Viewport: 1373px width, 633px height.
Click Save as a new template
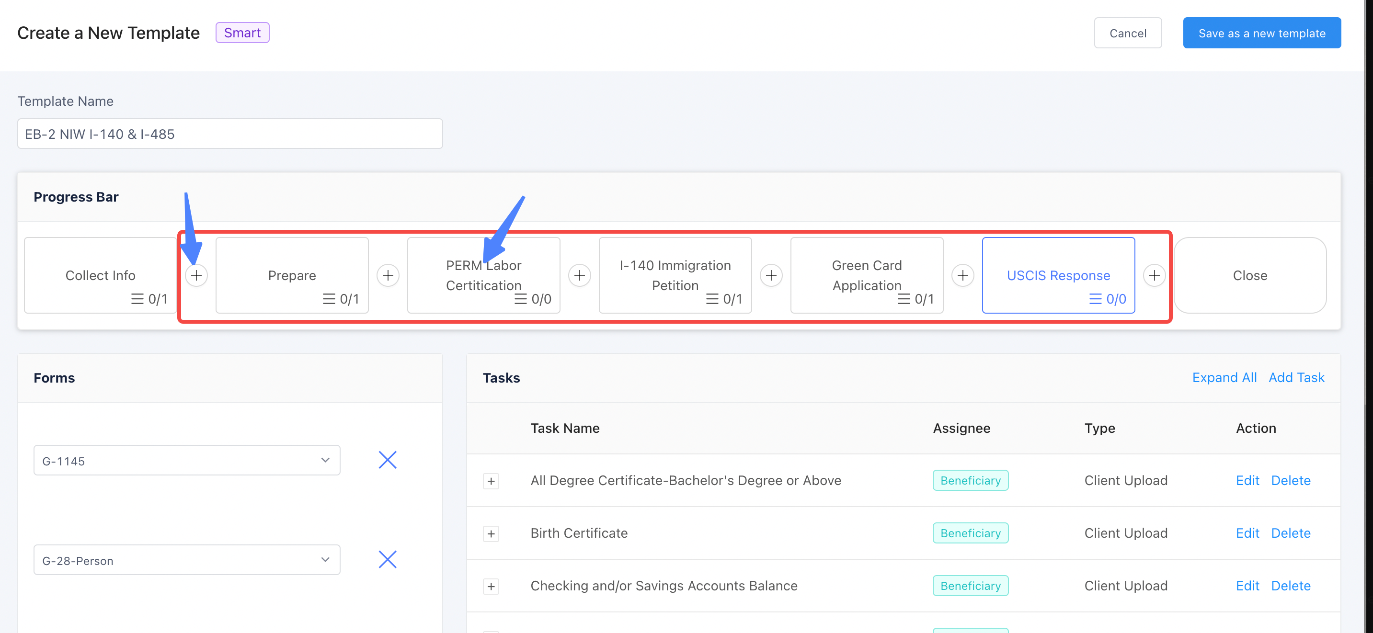(1261, 33)
